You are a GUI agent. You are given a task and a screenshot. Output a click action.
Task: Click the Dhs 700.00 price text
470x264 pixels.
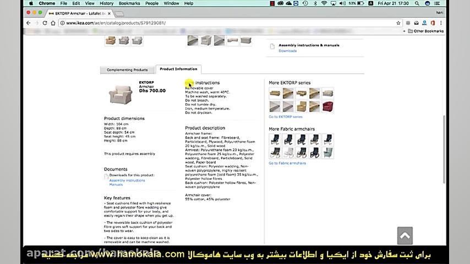pyautogui.click(x=152, y=91)
